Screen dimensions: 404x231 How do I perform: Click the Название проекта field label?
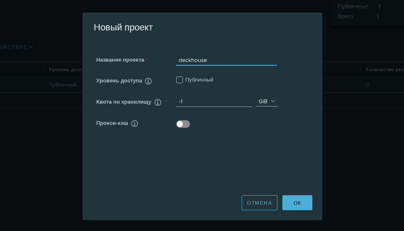click(x=120, y=60)
